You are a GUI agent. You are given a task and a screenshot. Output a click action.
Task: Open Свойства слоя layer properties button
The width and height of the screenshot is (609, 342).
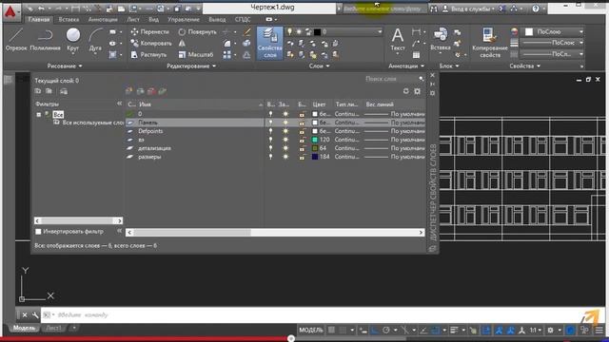(x=270, y=43)
